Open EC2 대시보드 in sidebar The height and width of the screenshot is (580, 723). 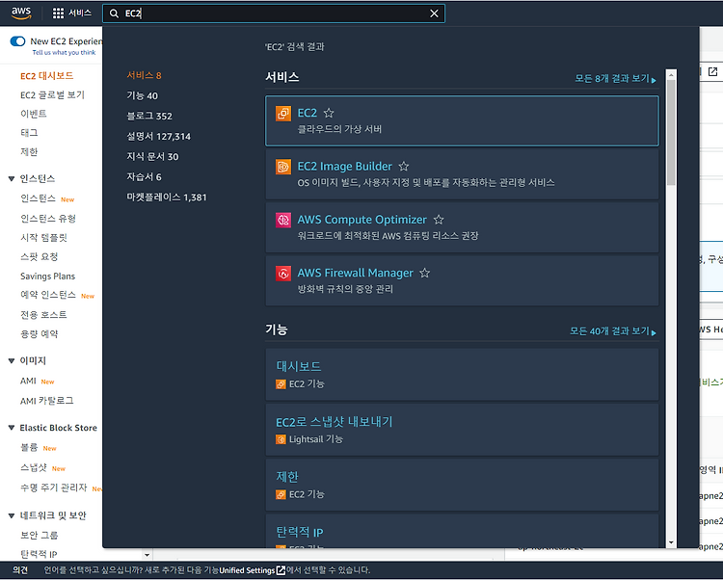(46, 76)
